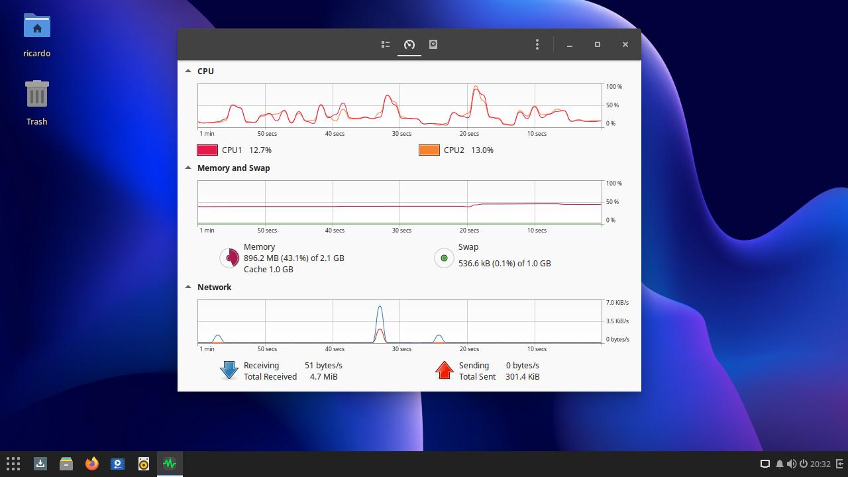Screen dimensions: 848x477
Task: Click the show desktop tray icon
Action: (x=765, y=464)
